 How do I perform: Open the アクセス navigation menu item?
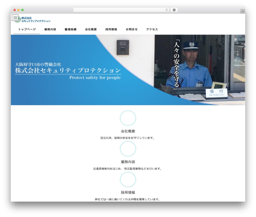click(152, 29)
